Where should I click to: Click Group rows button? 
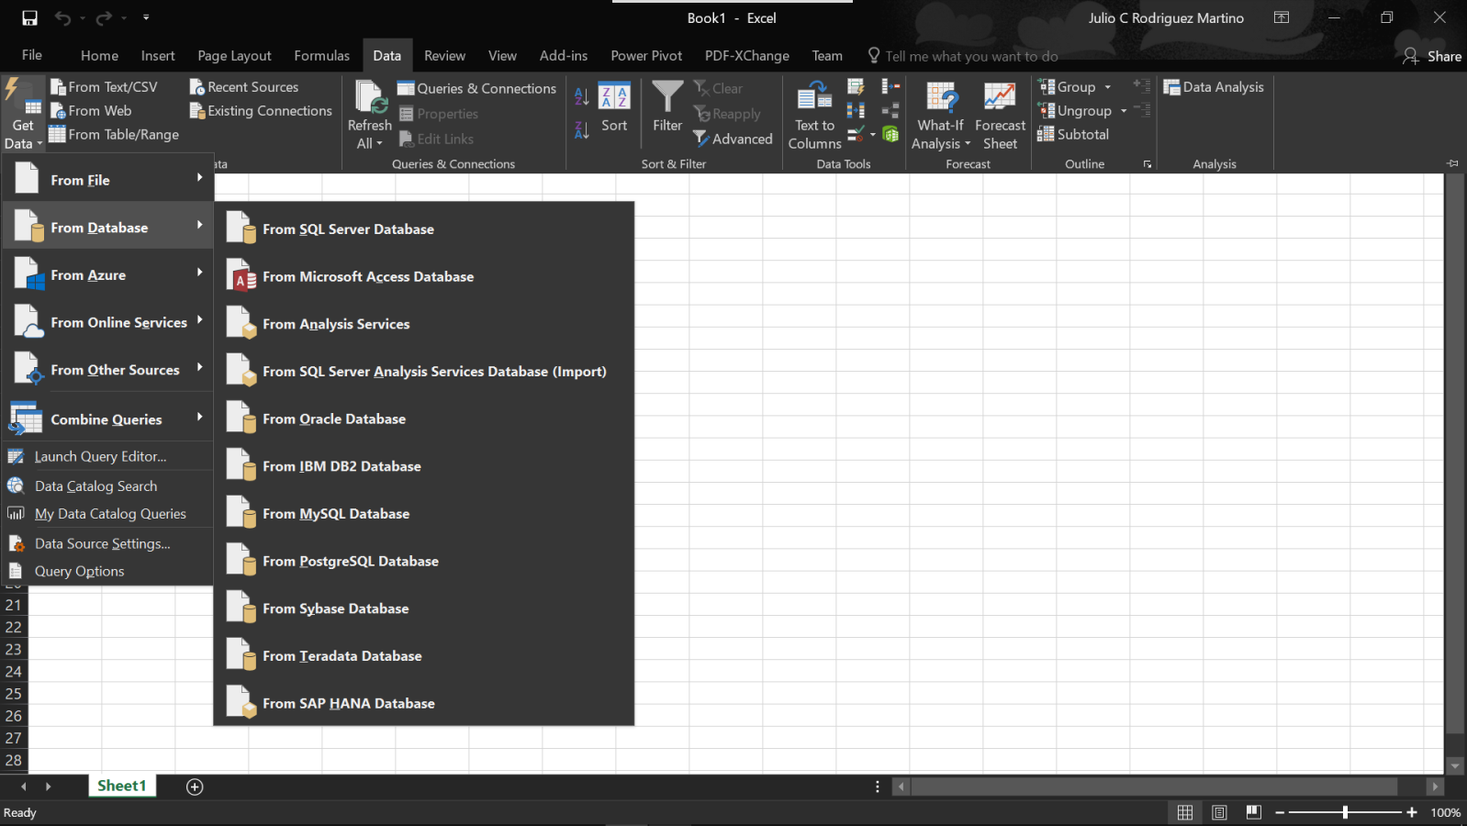1067,86
